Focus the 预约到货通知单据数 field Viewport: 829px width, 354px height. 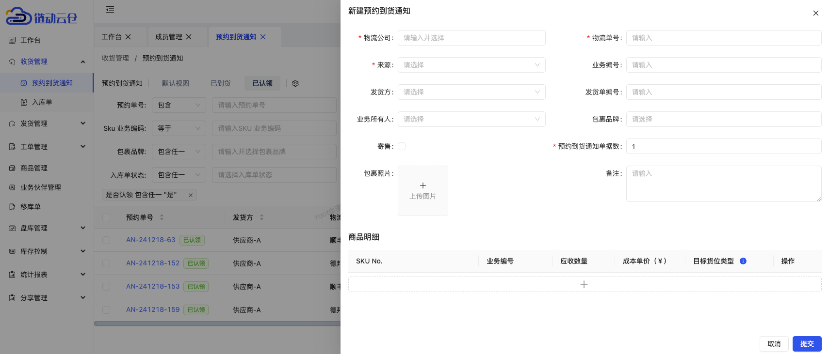pyautogui.click(x=724, y=146)
